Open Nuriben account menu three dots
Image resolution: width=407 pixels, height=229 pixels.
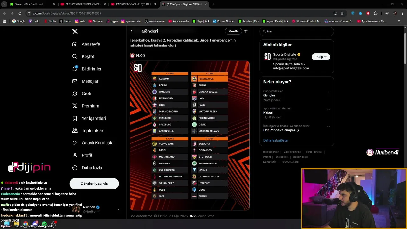tap(120, 209)
